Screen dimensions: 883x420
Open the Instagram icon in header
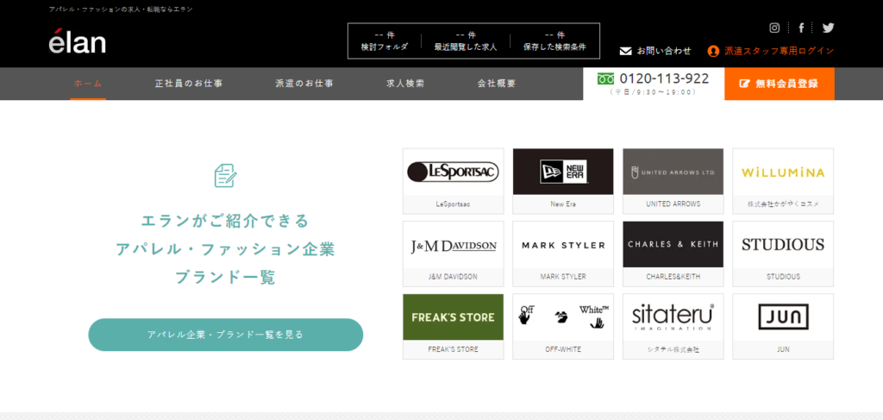tap(775, 28)
